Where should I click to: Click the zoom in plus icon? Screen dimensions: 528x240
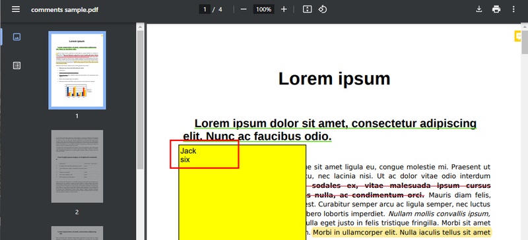pyautogui.click(x=284, y=9)
